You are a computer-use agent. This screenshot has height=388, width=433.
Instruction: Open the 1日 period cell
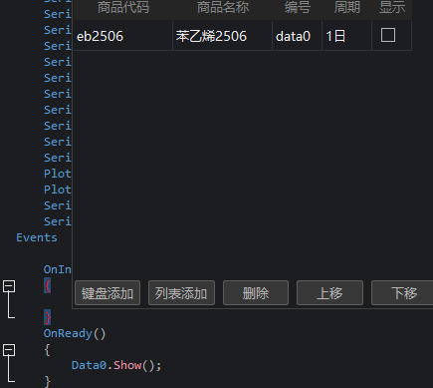346,36
